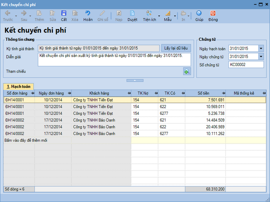Screen dimensions: 270x202
Task: Click the In (print) toolbar icon
Action: coord(183,13)
